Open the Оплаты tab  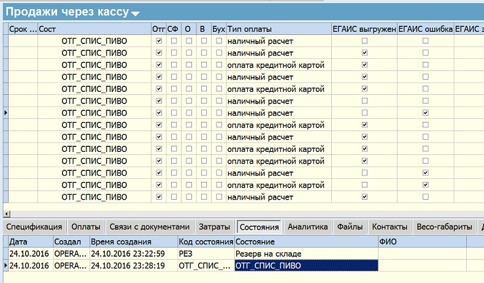86,227
